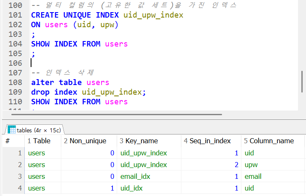Click the grid icon on the tables tab

click(x=11, y=130)
